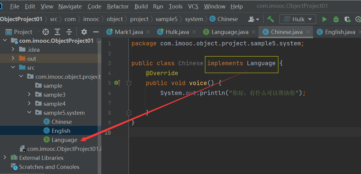Click Expand All in Project panel
Image resolution: width=361 pixels, height=174 pixels.
(57, 32)
